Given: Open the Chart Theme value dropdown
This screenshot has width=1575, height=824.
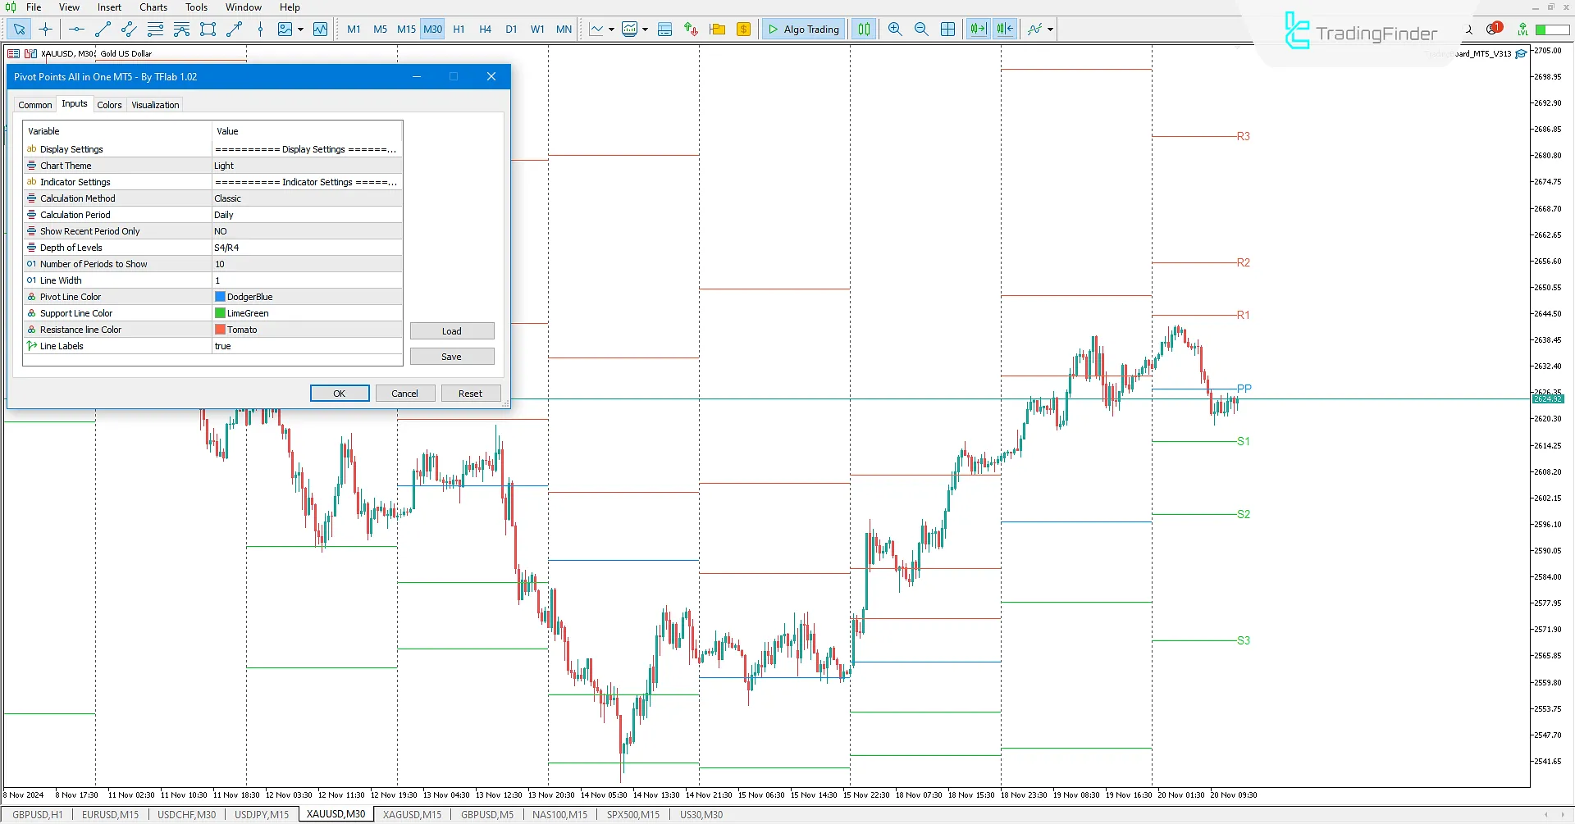Looking at the screenshot, I should click(305, 165).
